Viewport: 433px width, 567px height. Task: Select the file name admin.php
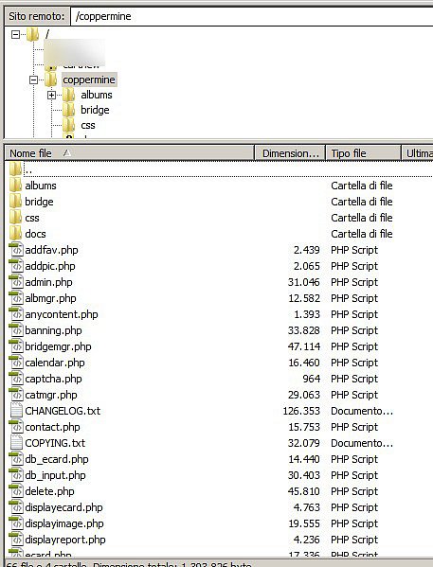coord(48,282)
